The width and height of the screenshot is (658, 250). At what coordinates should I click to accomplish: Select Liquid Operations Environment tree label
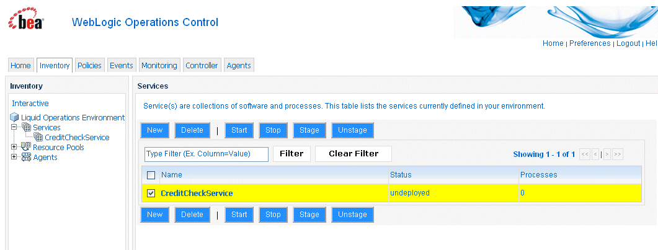[x=73, y=118]
